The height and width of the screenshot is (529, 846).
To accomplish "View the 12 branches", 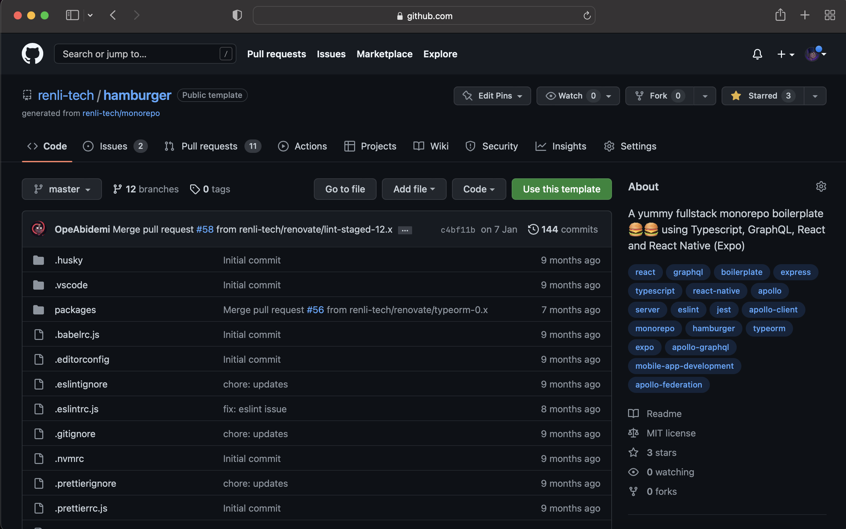I will 146,189.
